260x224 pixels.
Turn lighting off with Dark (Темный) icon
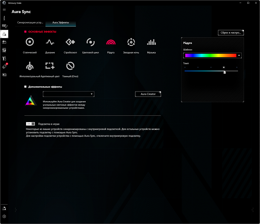(70, 66)
